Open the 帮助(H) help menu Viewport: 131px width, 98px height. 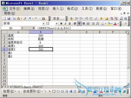[10, 13]
